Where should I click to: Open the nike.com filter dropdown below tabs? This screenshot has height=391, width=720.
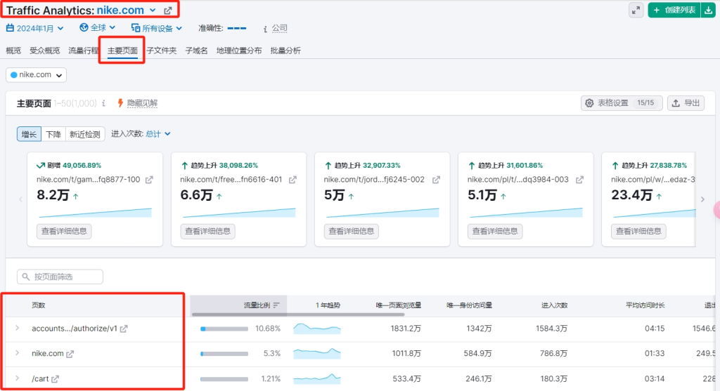point(37,74)
